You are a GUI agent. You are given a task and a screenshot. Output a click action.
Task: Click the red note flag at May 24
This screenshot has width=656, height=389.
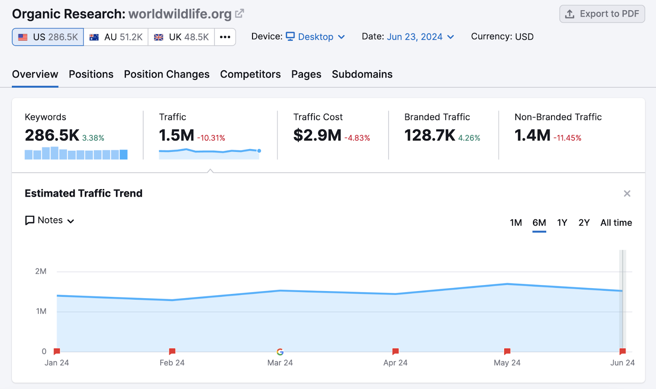click(x=507, y=351)
